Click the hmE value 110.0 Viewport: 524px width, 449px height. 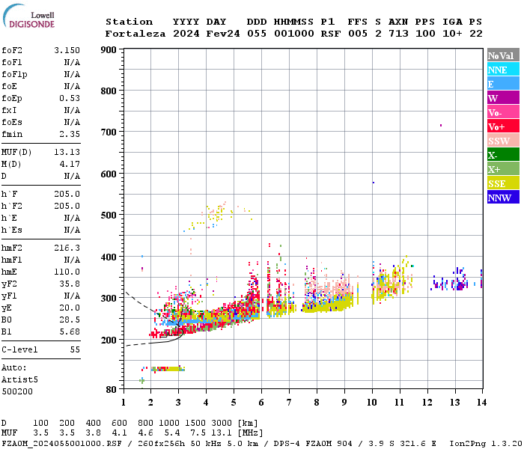(67, 272)
